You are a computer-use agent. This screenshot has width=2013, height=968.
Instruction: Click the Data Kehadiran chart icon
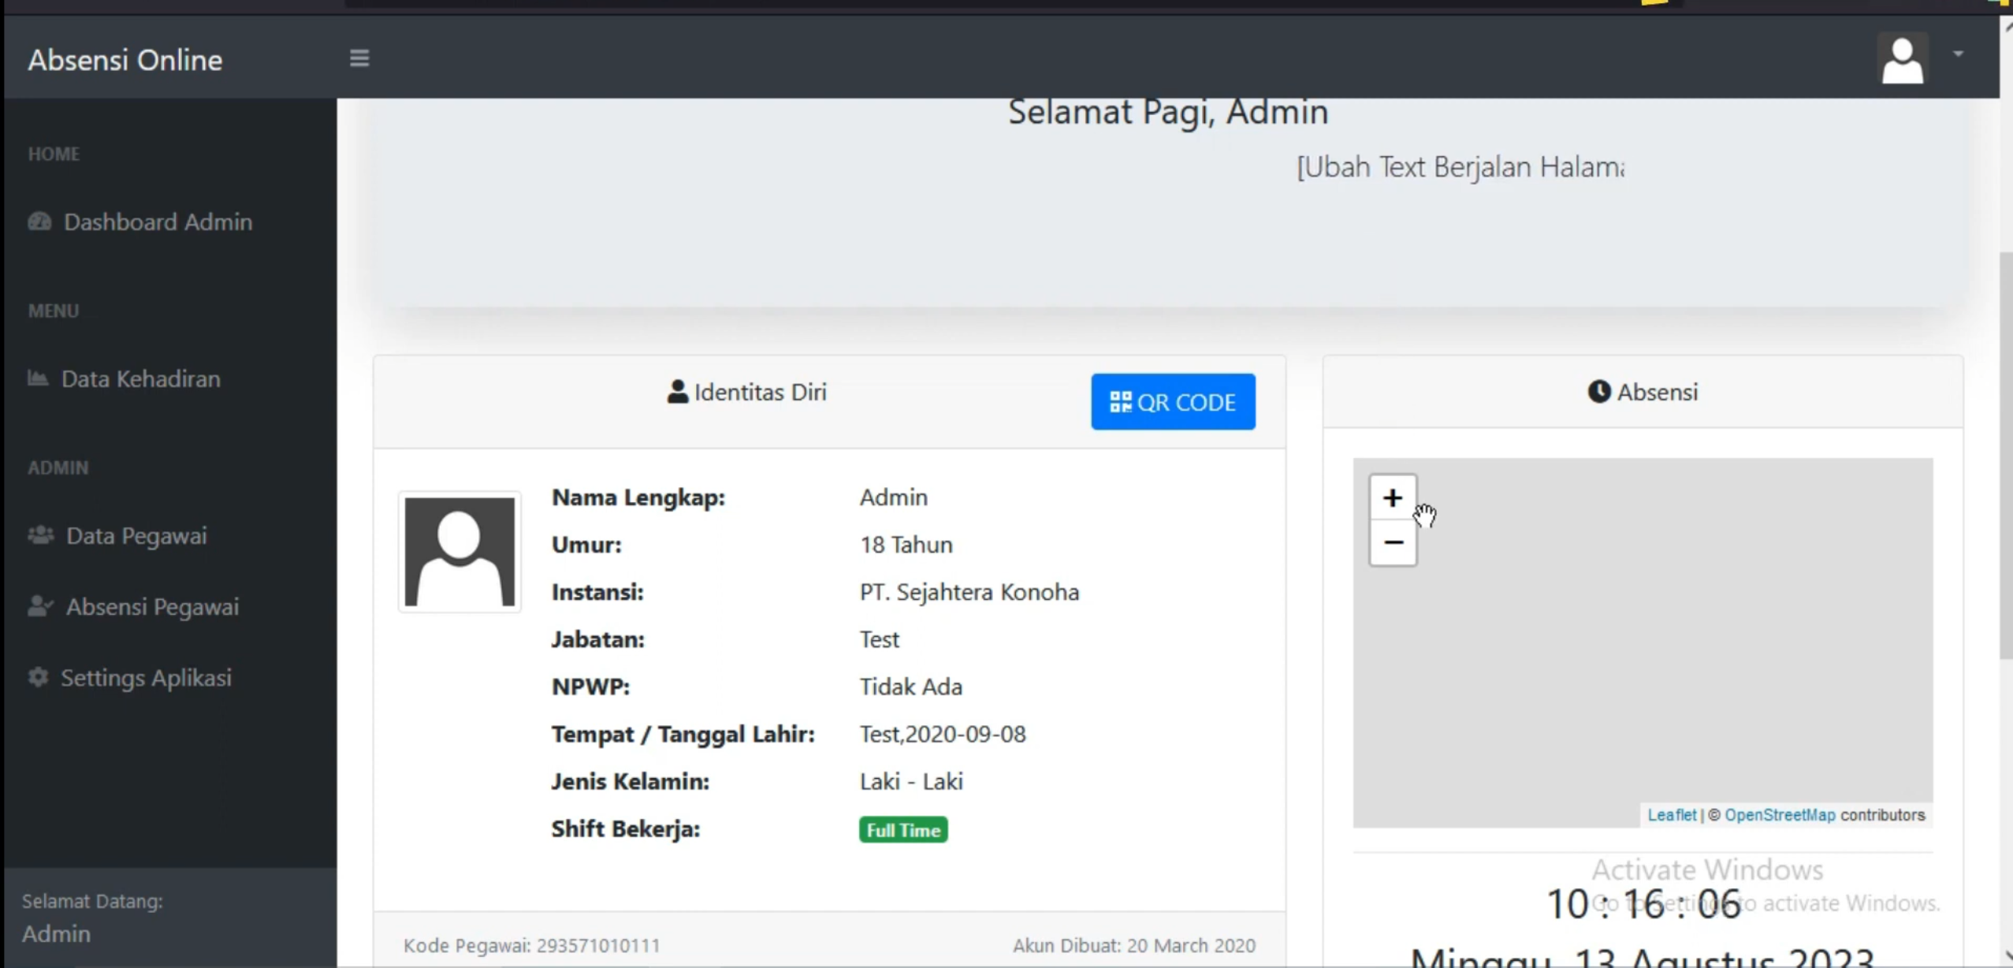pos(38,378)
